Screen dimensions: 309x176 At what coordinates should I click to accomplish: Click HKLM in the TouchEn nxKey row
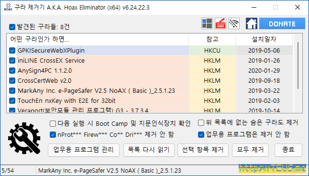click(x=212, y=101)
